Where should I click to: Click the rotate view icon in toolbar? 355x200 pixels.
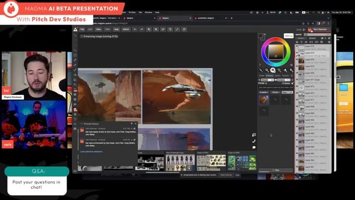tap(170, 29)
